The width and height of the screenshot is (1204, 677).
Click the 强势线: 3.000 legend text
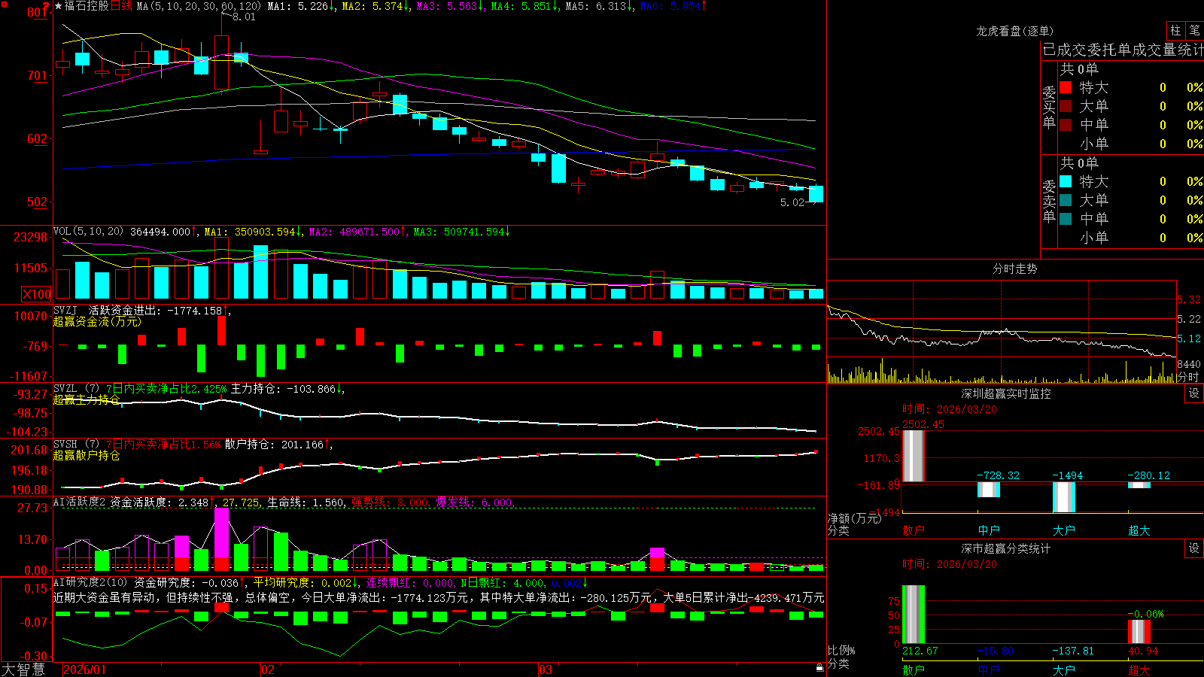[x=391, y=502]
